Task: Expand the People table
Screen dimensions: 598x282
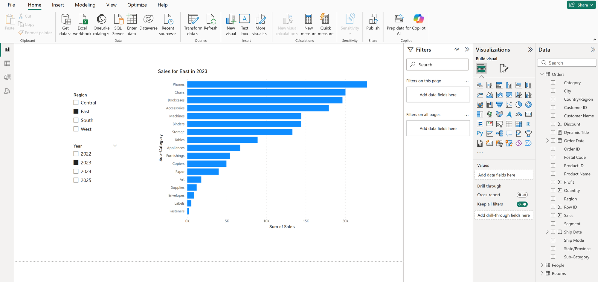Action: coord(542,265)
